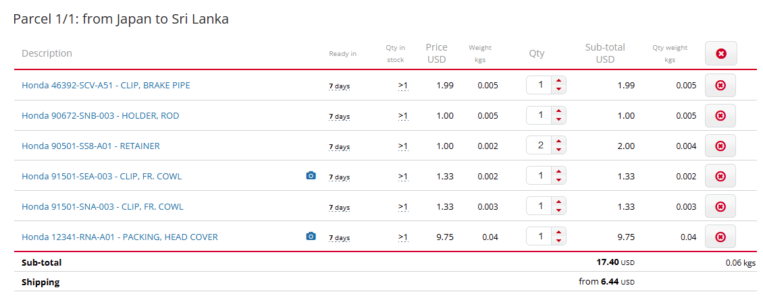This screenshot has width=763, height=296.
Task: Click '>1' stock for CLIP, BRAKE PIPE
Action: (403, 86)
